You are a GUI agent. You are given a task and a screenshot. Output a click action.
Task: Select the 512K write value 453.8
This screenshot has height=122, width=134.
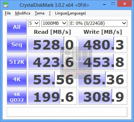(x=103, y=62)
